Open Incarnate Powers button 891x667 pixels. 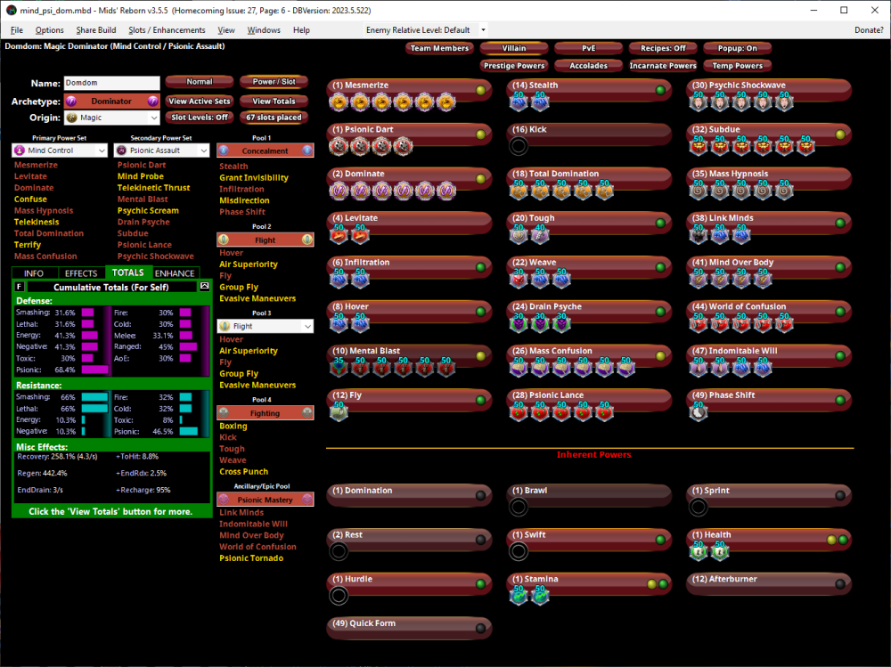tap(663, 65)
